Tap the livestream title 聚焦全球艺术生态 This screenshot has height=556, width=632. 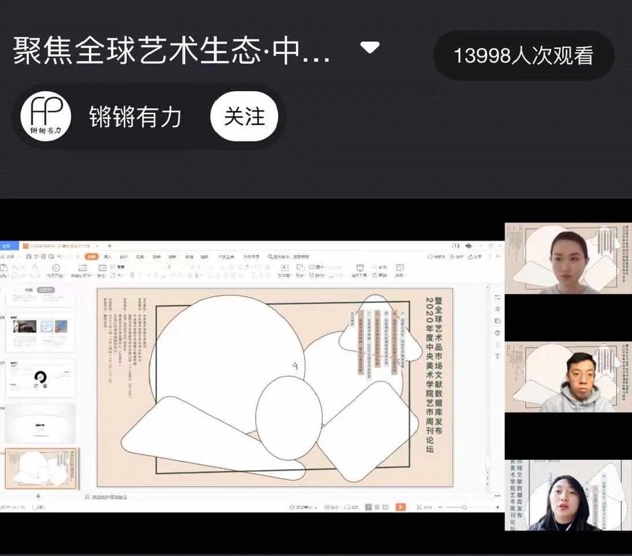[x=171, y=50]
